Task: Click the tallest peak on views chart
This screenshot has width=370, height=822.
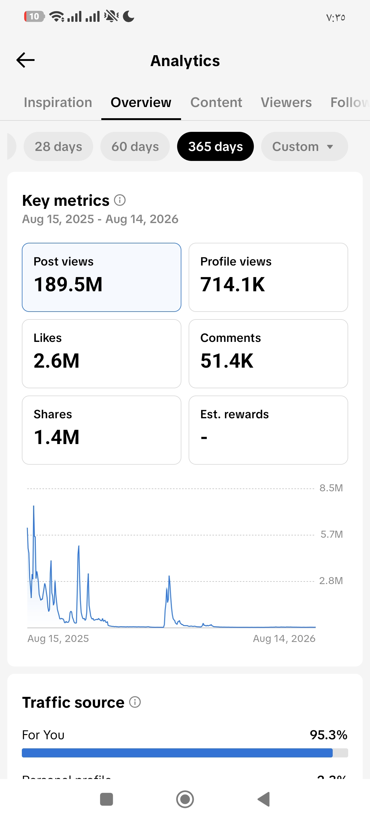Action: (34, 506)
